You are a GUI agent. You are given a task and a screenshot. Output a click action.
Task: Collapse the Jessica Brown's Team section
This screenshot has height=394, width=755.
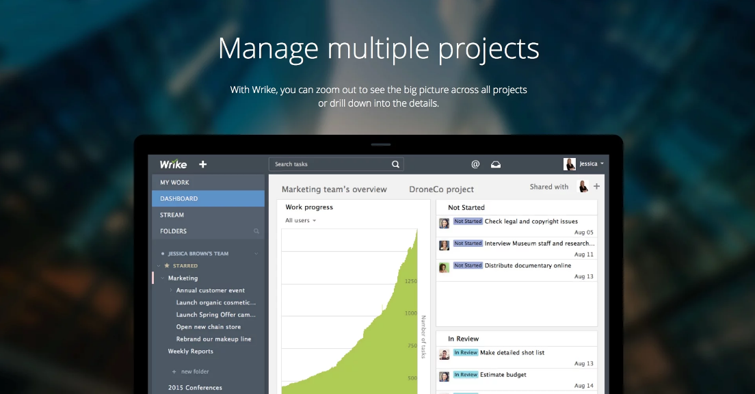[256, 254]
